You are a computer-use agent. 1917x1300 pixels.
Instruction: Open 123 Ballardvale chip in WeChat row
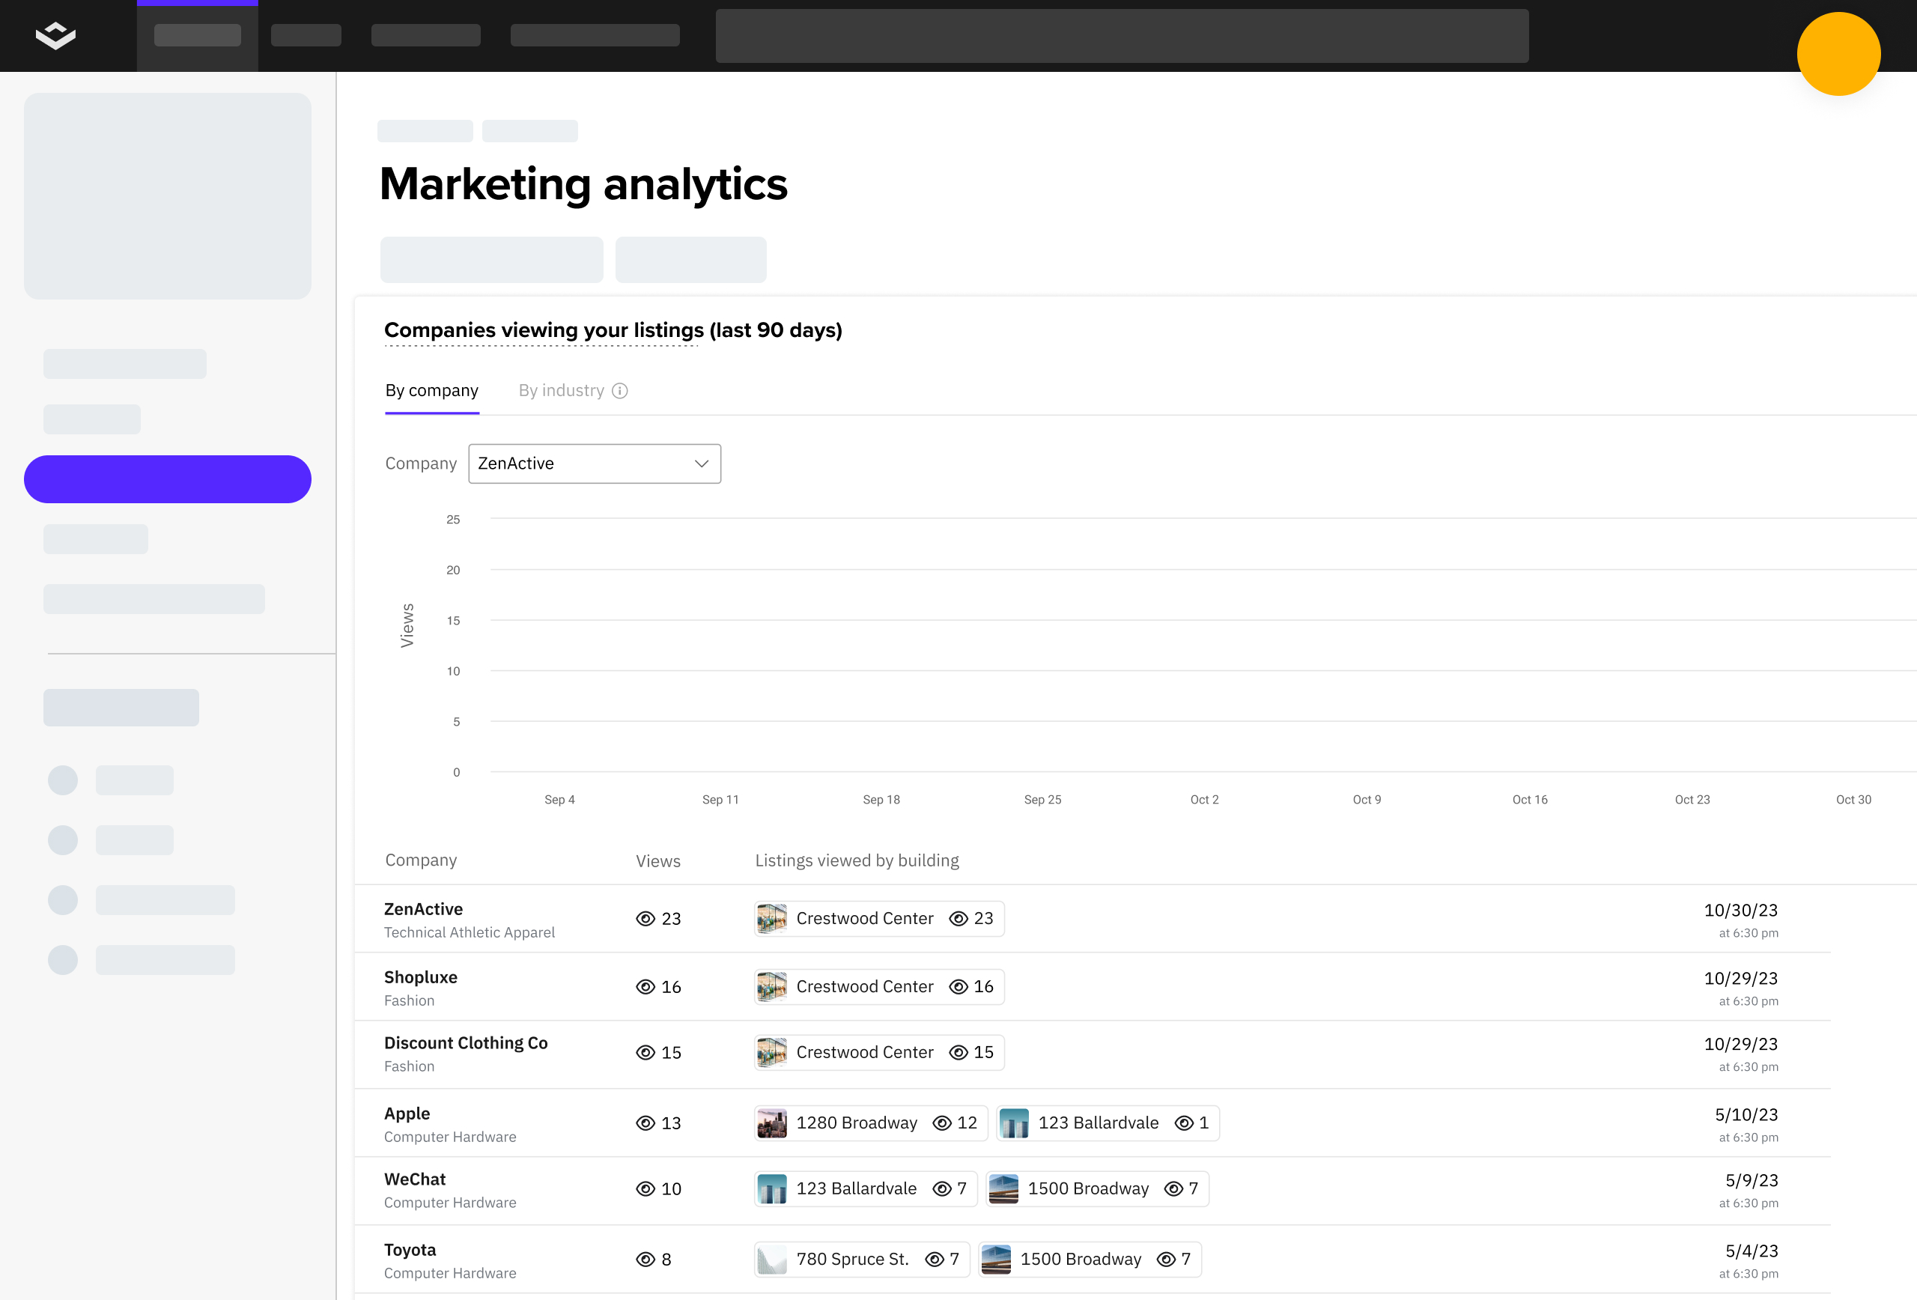pos(866,1188)
